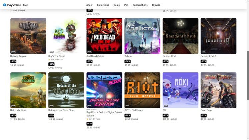Click the PlayStation Store bag logo icon
249x140 pixels.
point(5,5)
